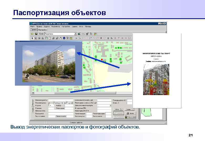Click the Корпус input field
The image size is (205, 141).
69,105
